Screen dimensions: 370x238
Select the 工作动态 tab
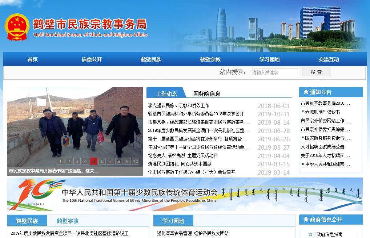pos(166,94)
